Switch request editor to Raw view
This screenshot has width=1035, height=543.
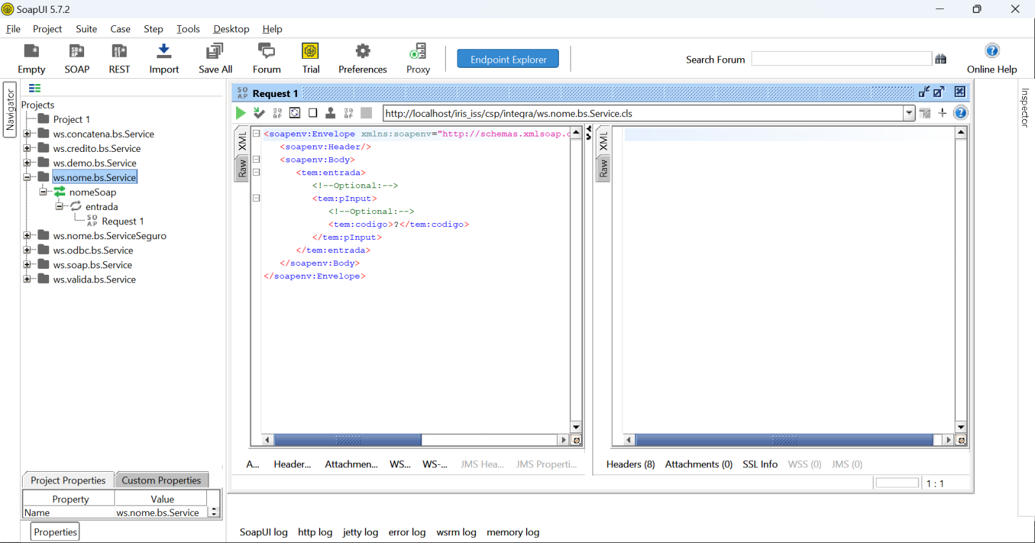click(242, 169)
